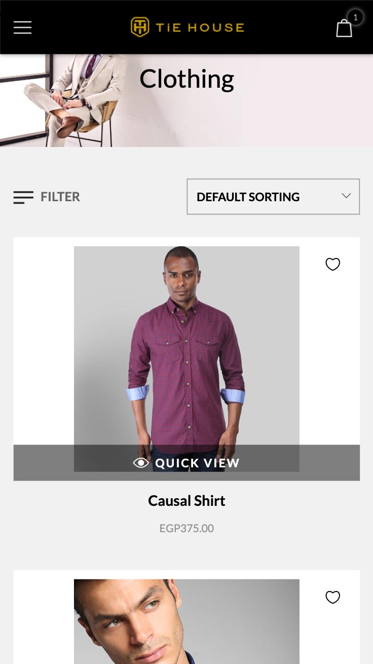The image size is (373, 664).
Task: Open the second product's close-up photo
Action: pos(186,621)
